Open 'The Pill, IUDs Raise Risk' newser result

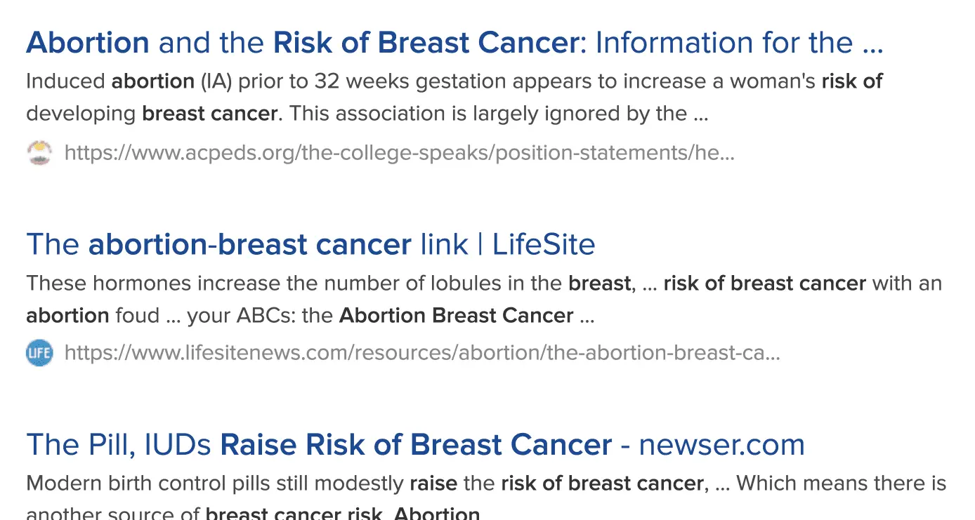point(414,445)
